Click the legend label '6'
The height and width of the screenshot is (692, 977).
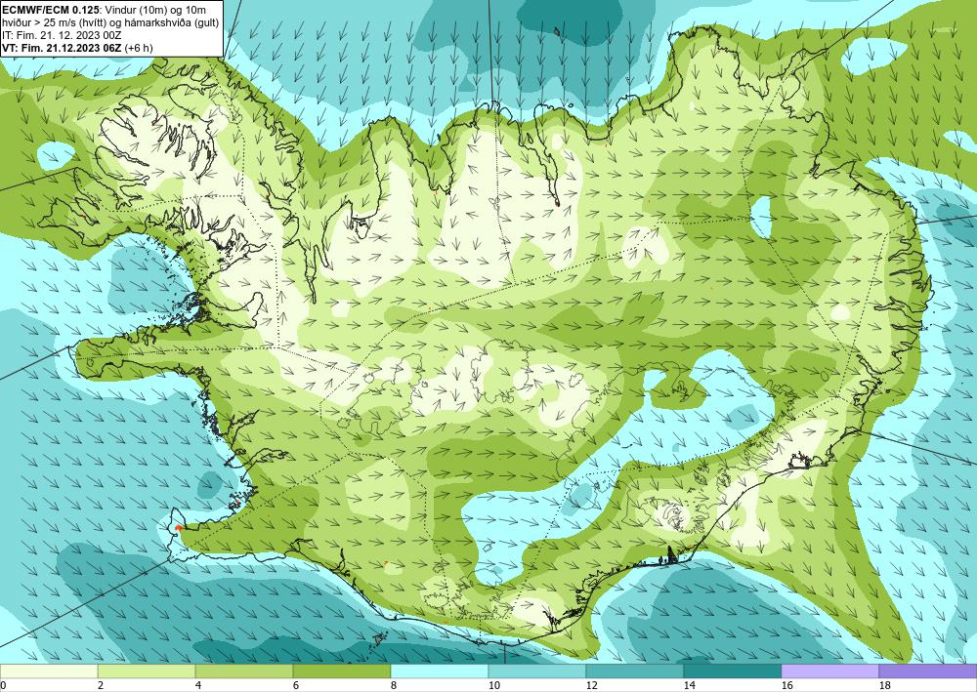point(296,685)
